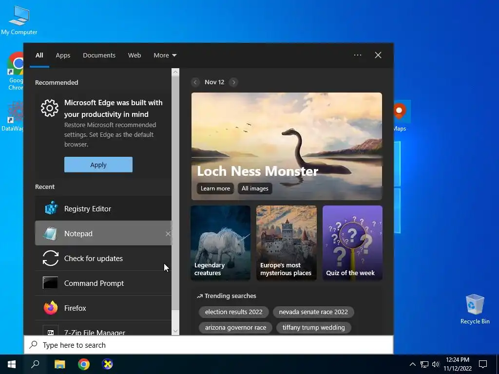Show hidden system tray icons

pyautogui.click(x=412, y=364)
